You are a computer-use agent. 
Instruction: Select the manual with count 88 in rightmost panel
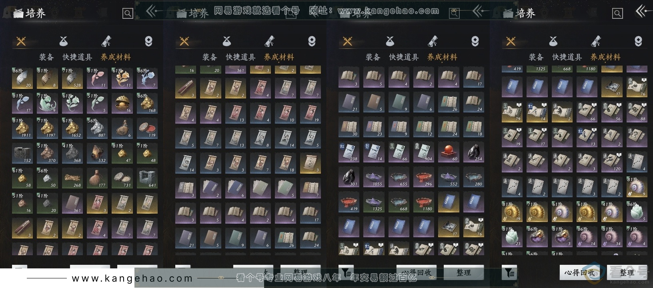pyautogui.click(x=637, y=112)
